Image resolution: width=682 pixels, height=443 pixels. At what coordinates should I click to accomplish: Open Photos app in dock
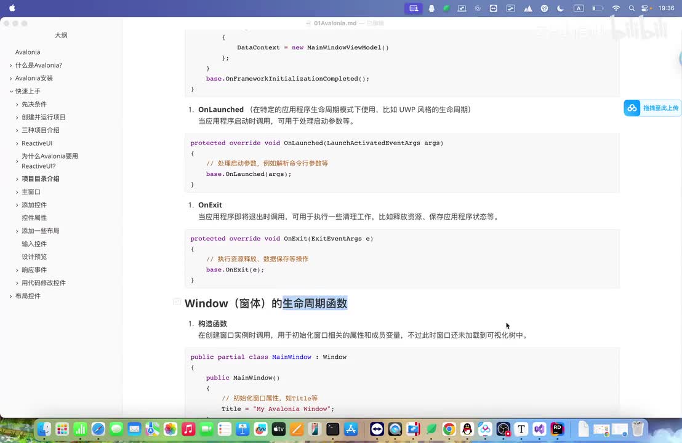click(170, 429)
